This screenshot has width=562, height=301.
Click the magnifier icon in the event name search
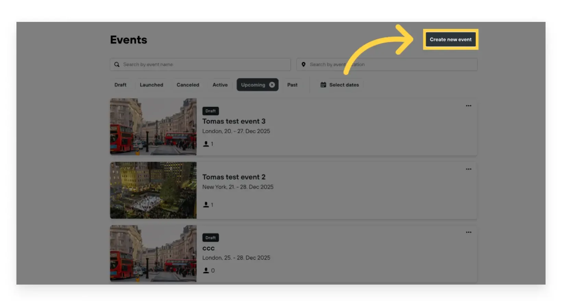coord(117,64)
